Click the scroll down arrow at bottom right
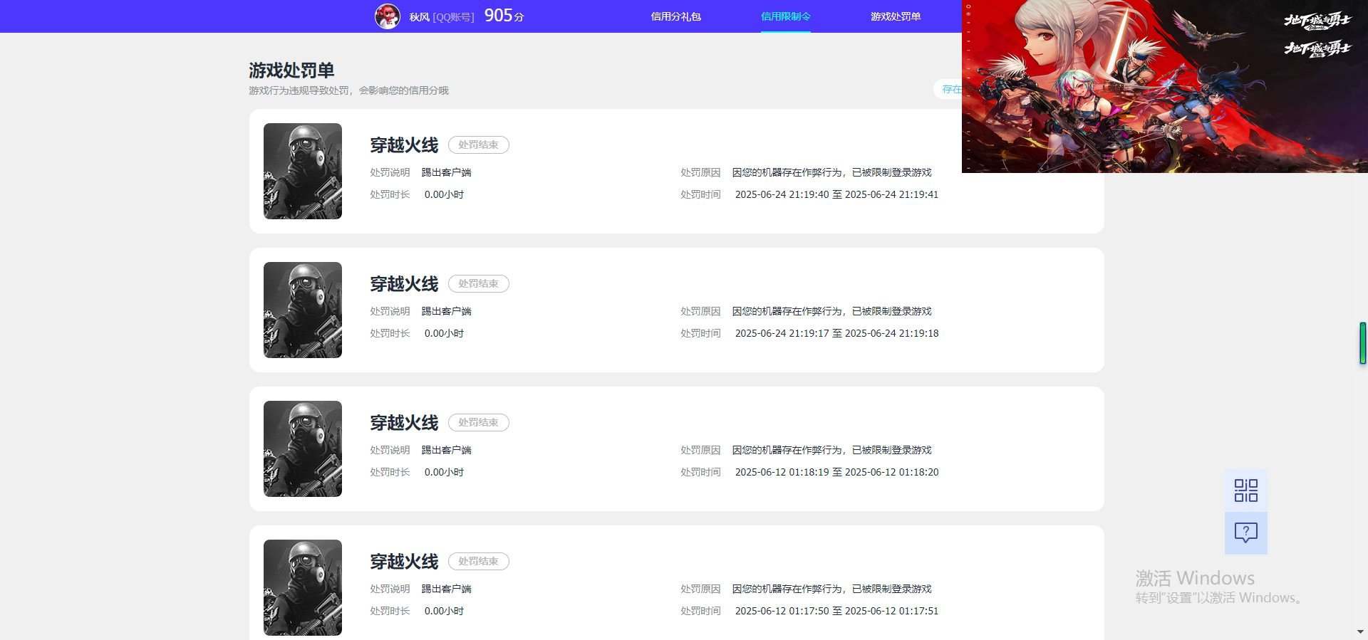 coord(1361,632)
